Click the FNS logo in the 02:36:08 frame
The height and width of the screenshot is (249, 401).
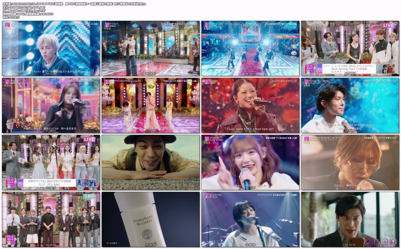coord(10,240)
